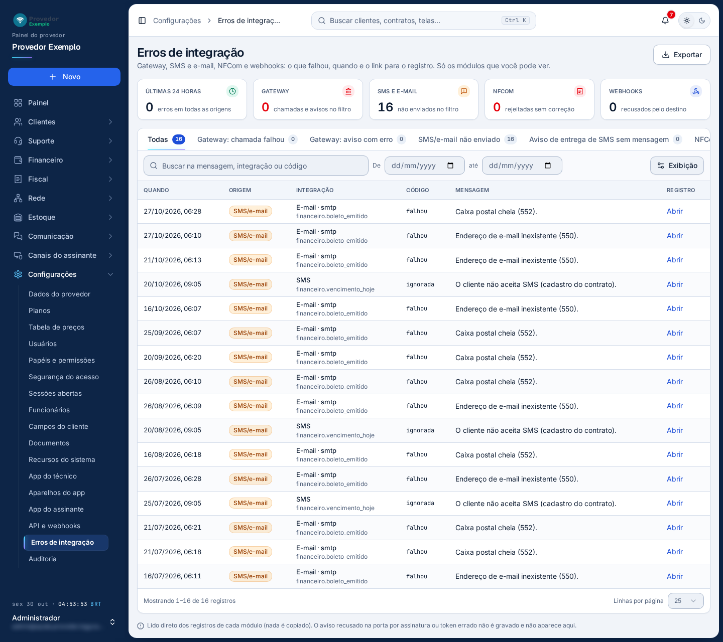Collapse the Configurações menu chevron

point(110,274)
